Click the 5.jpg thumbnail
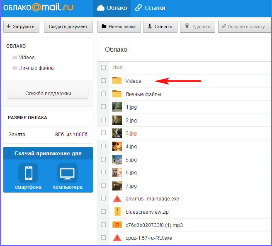 117,159
